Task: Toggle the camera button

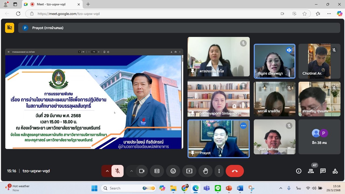Action: pos(142,171)
